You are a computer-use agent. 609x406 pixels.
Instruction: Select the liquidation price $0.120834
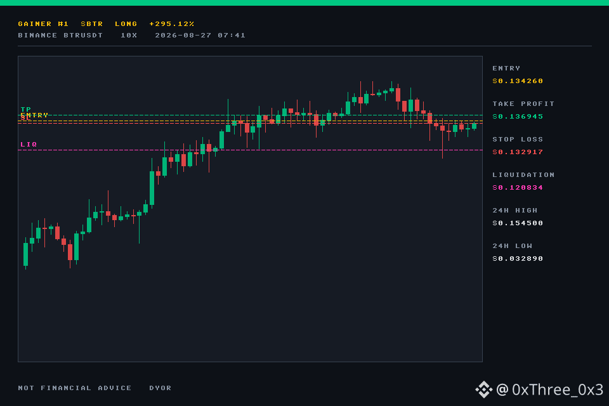pyautogui.click(x=518, y=188)
